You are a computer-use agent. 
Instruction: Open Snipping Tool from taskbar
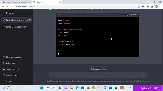[100, 88]
